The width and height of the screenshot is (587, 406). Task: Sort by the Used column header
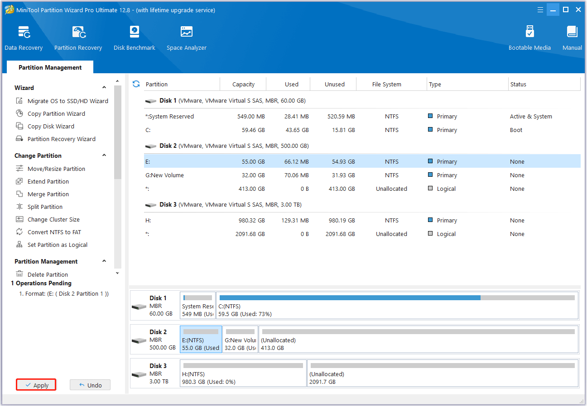click(x=289, y=84)
